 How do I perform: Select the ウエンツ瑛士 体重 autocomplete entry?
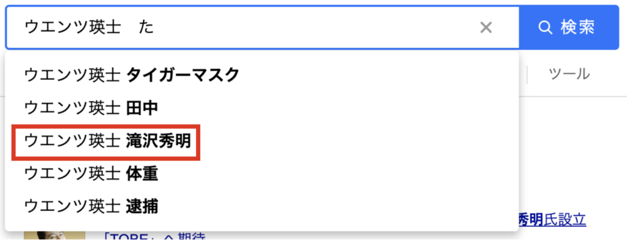pos(262,174)
